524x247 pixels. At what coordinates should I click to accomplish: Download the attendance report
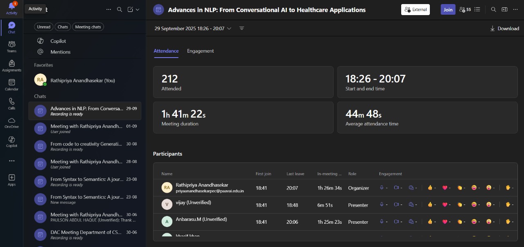pos(504,29)
